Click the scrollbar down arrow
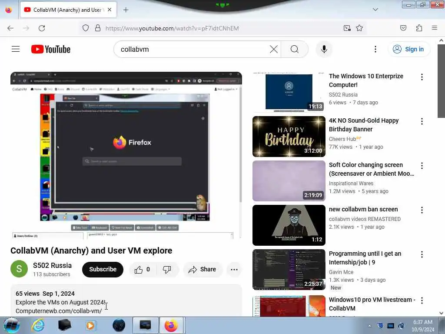Image resolution: width=445 pixels, height=334 pixels. 441,313
